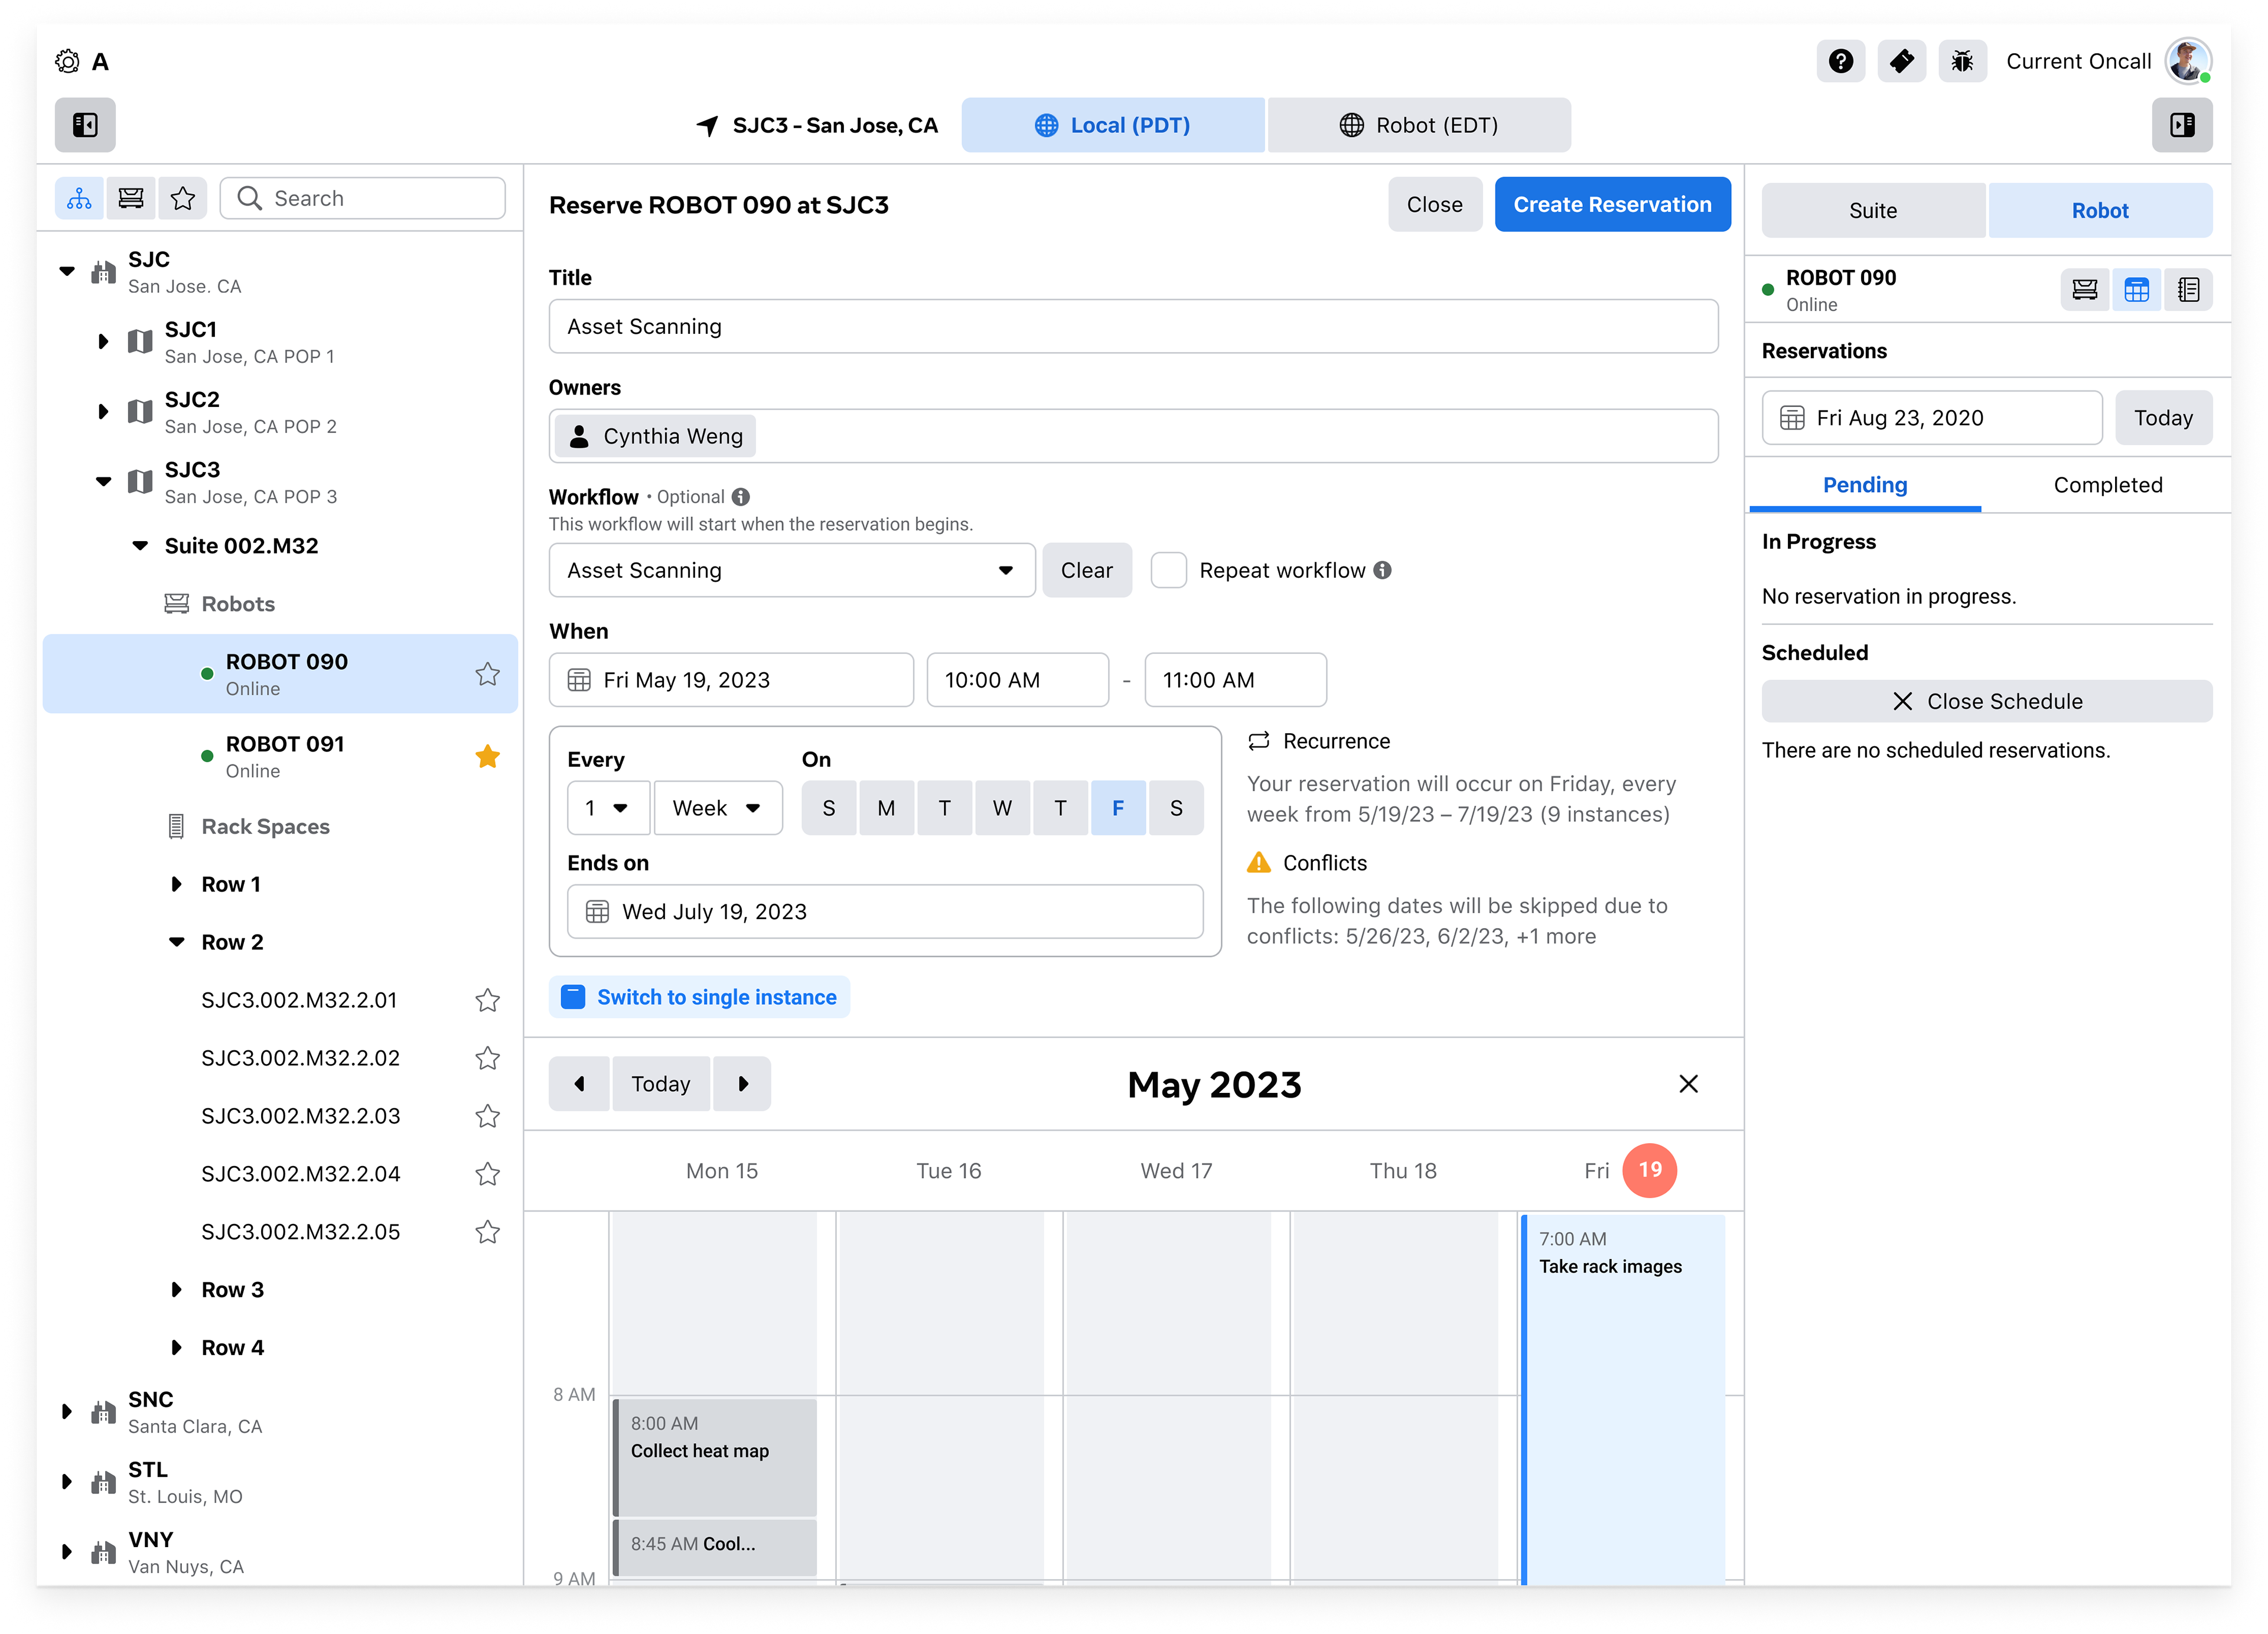Click the Search field
The width and height of the screenshot is (2268, 1634).
pyautogui.click(x=362, y=198)
